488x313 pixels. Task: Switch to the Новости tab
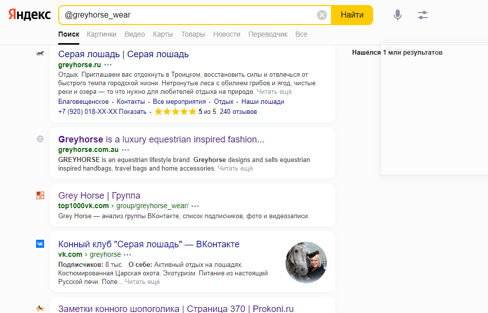pos(227,34)
